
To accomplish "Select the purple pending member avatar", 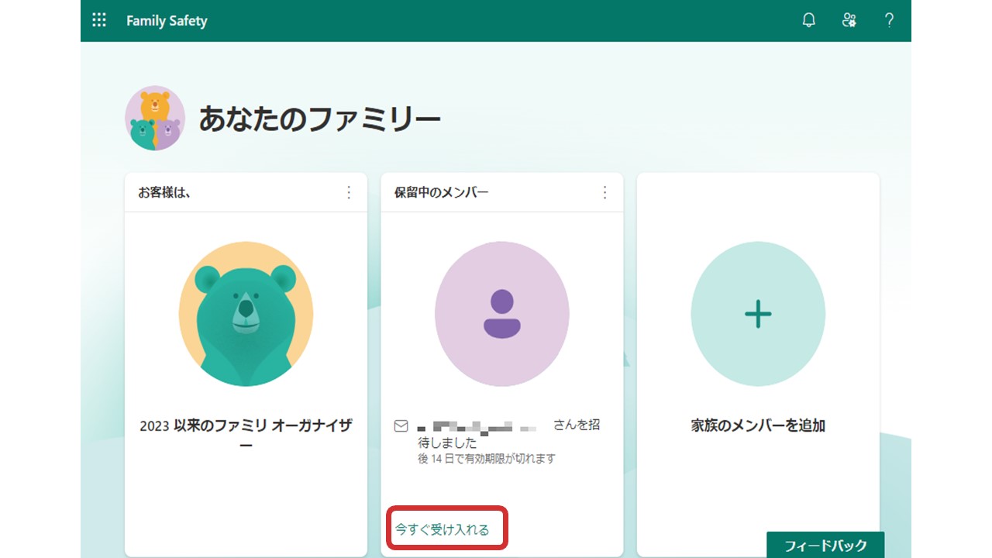I will tap(501, 313).
